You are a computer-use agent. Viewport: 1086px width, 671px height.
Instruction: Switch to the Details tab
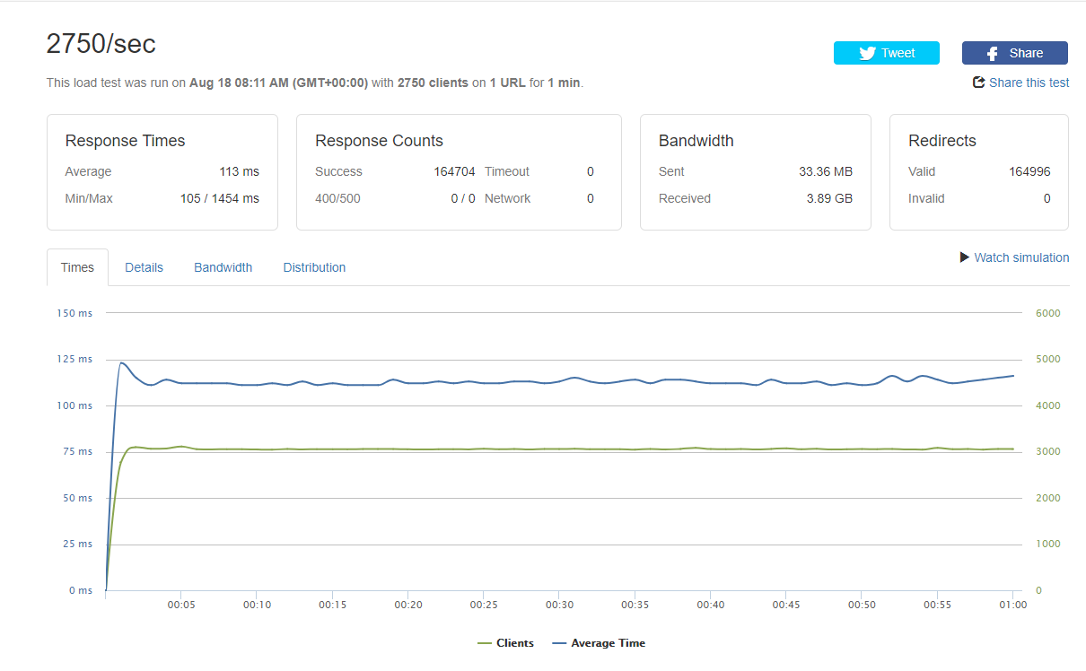coord(144,267)
